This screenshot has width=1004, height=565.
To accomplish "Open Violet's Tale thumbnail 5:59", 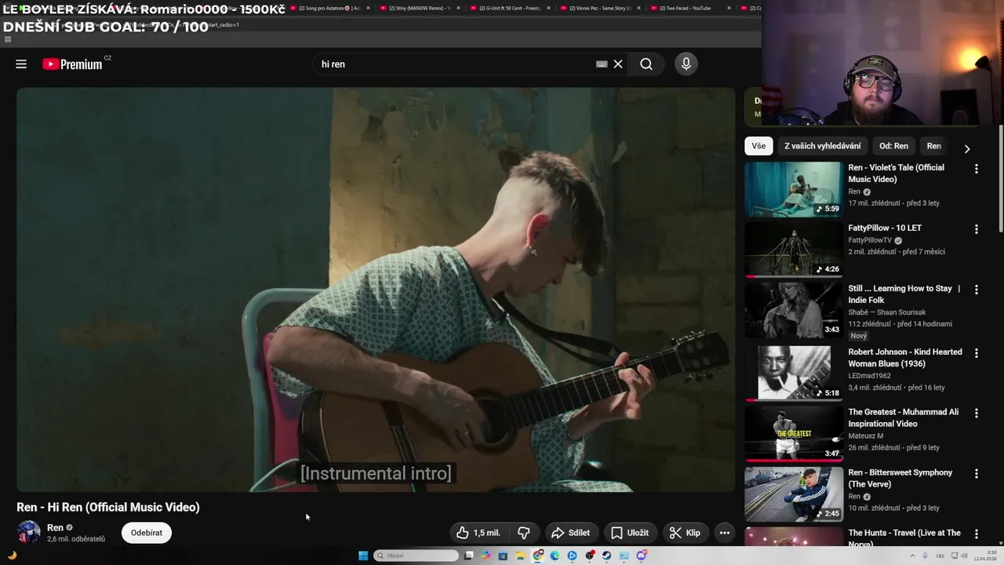I will (x=794, y=189).
